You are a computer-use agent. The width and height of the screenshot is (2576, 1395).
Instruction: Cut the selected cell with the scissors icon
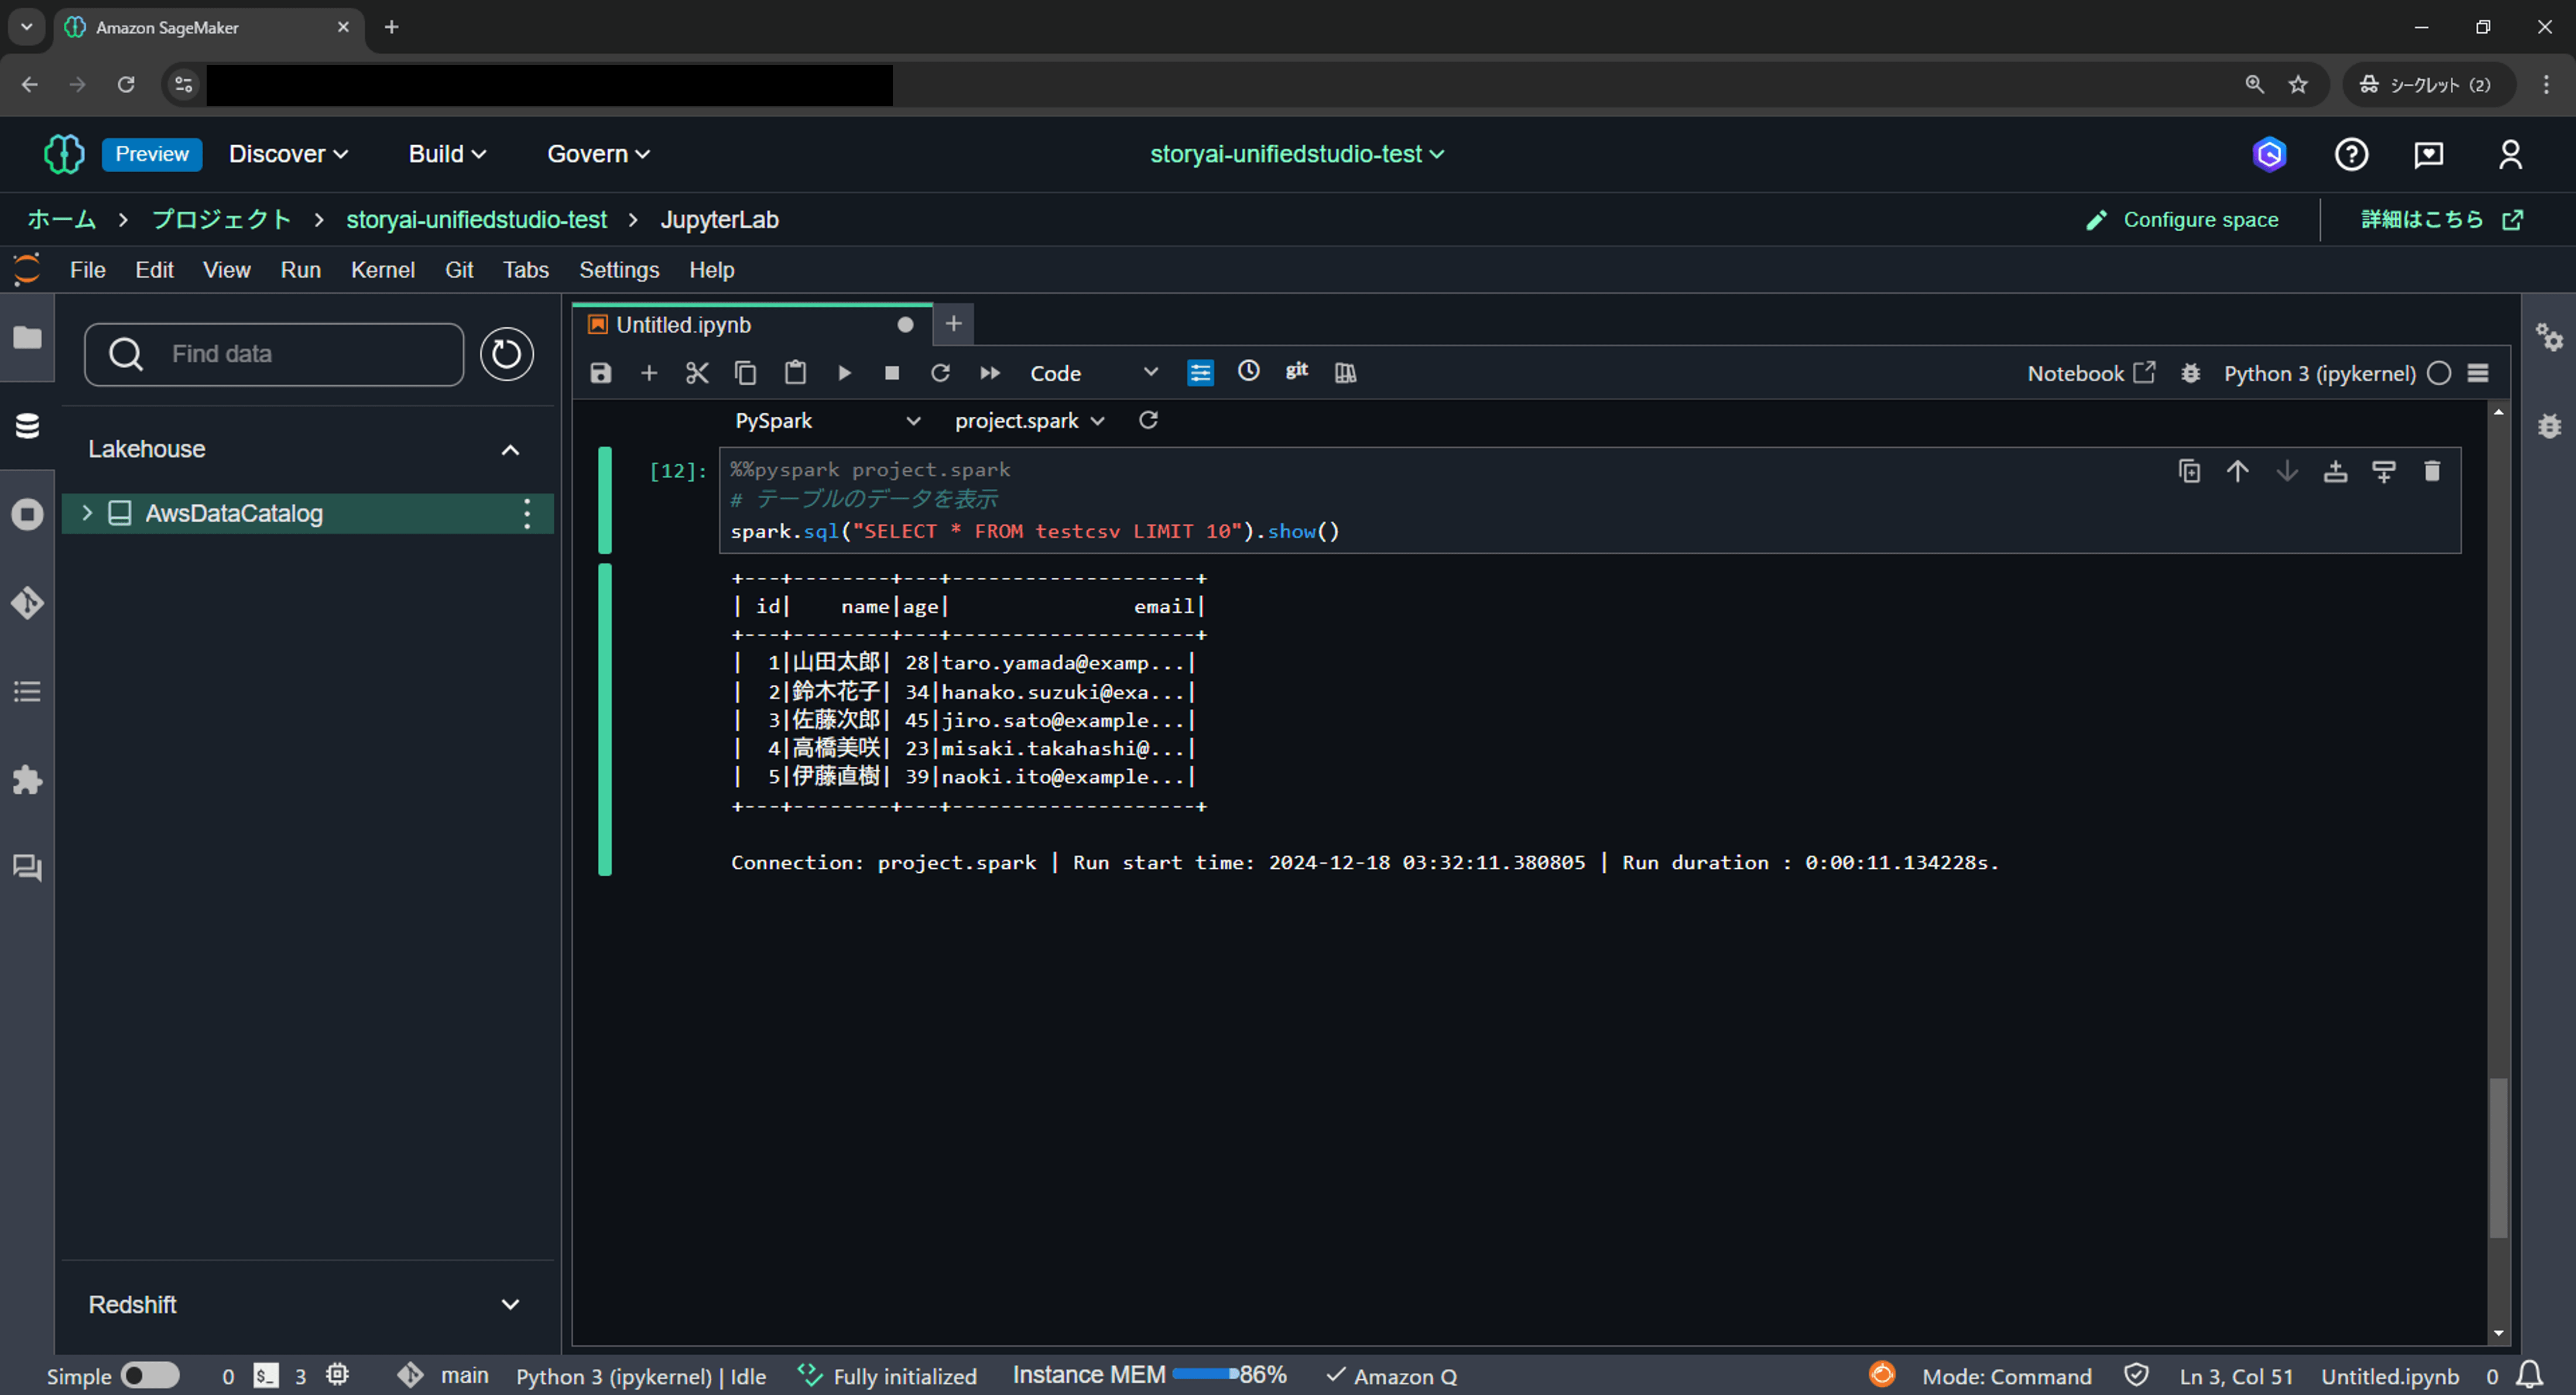point(697,373)
